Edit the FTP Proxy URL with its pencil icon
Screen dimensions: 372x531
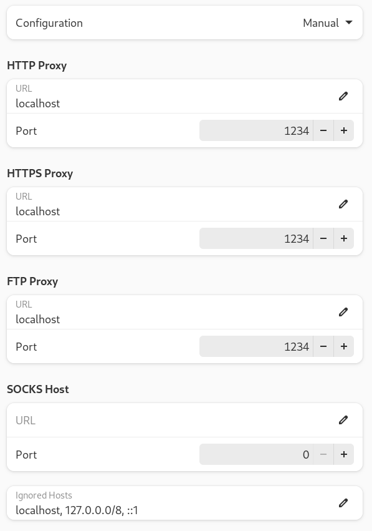[343, 312]
